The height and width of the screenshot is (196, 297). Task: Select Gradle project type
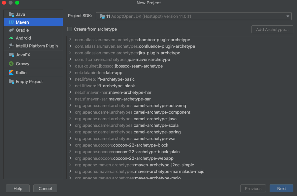(x=33, y=30)
